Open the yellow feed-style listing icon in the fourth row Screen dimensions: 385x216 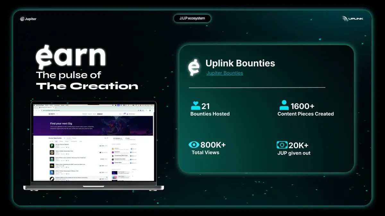click(x=51, y=166)
